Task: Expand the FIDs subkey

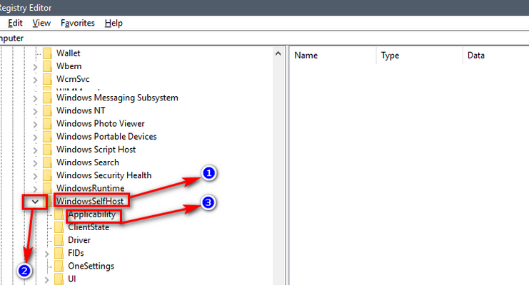Action: [x=46, y=254]
